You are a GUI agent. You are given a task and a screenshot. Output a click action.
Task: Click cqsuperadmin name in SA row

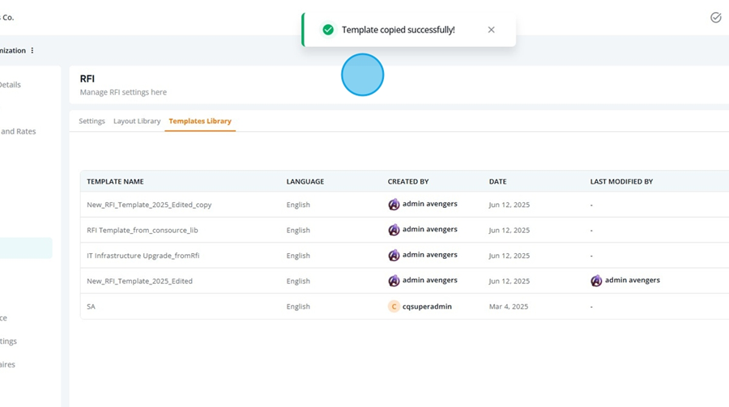[427, 307]
